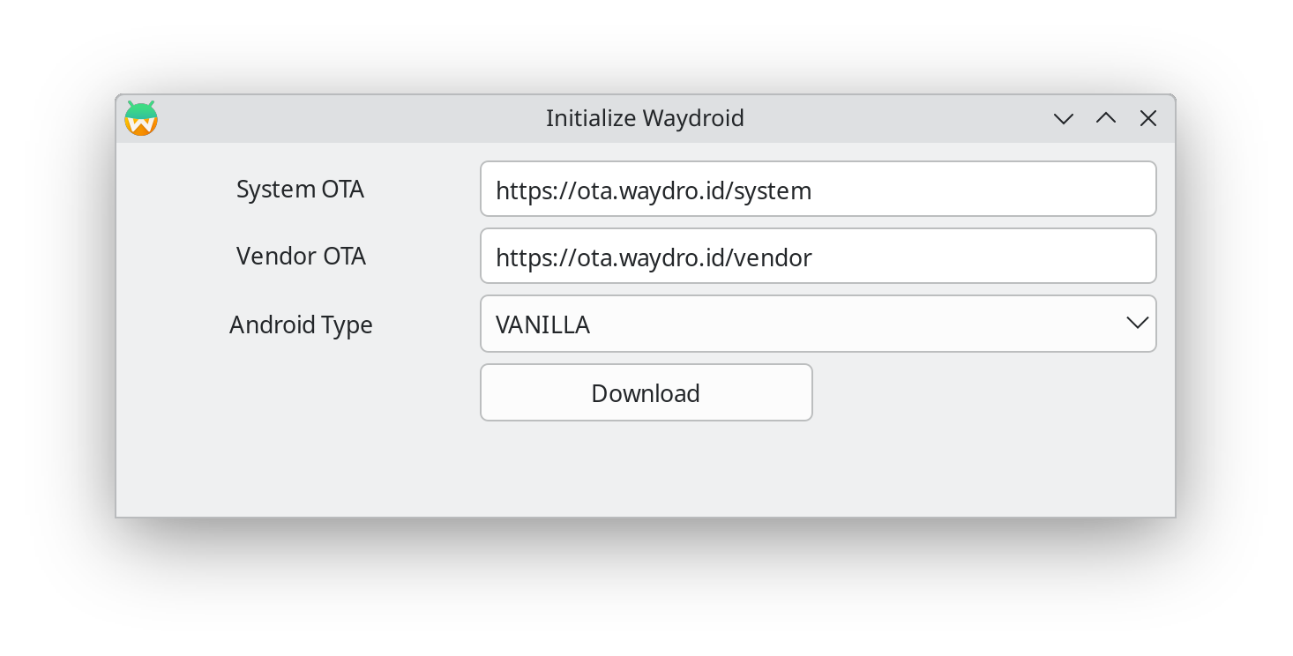
Task: Click the 'Initialize Waydroid' title text
Action: tap(645, 118)
